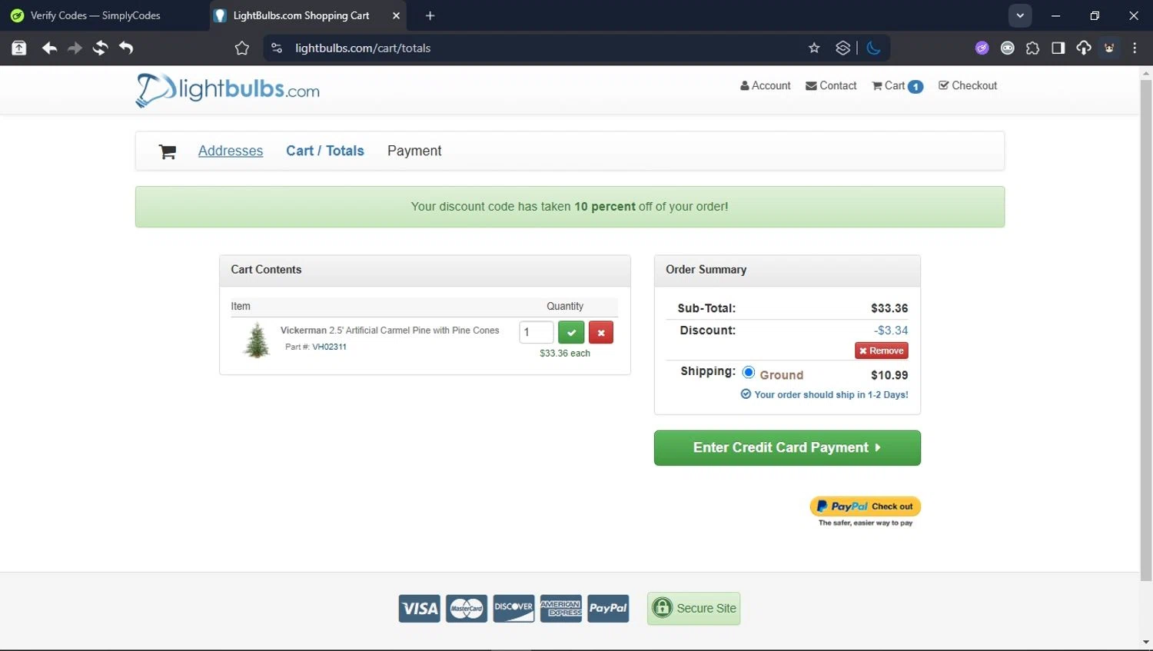
Task: Click the shopping cart icon in breadcrumb bar
Action: tap(167, 151)
